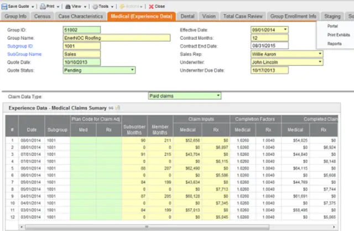Expand the Sales Rep dropdown

click(320, 54)
